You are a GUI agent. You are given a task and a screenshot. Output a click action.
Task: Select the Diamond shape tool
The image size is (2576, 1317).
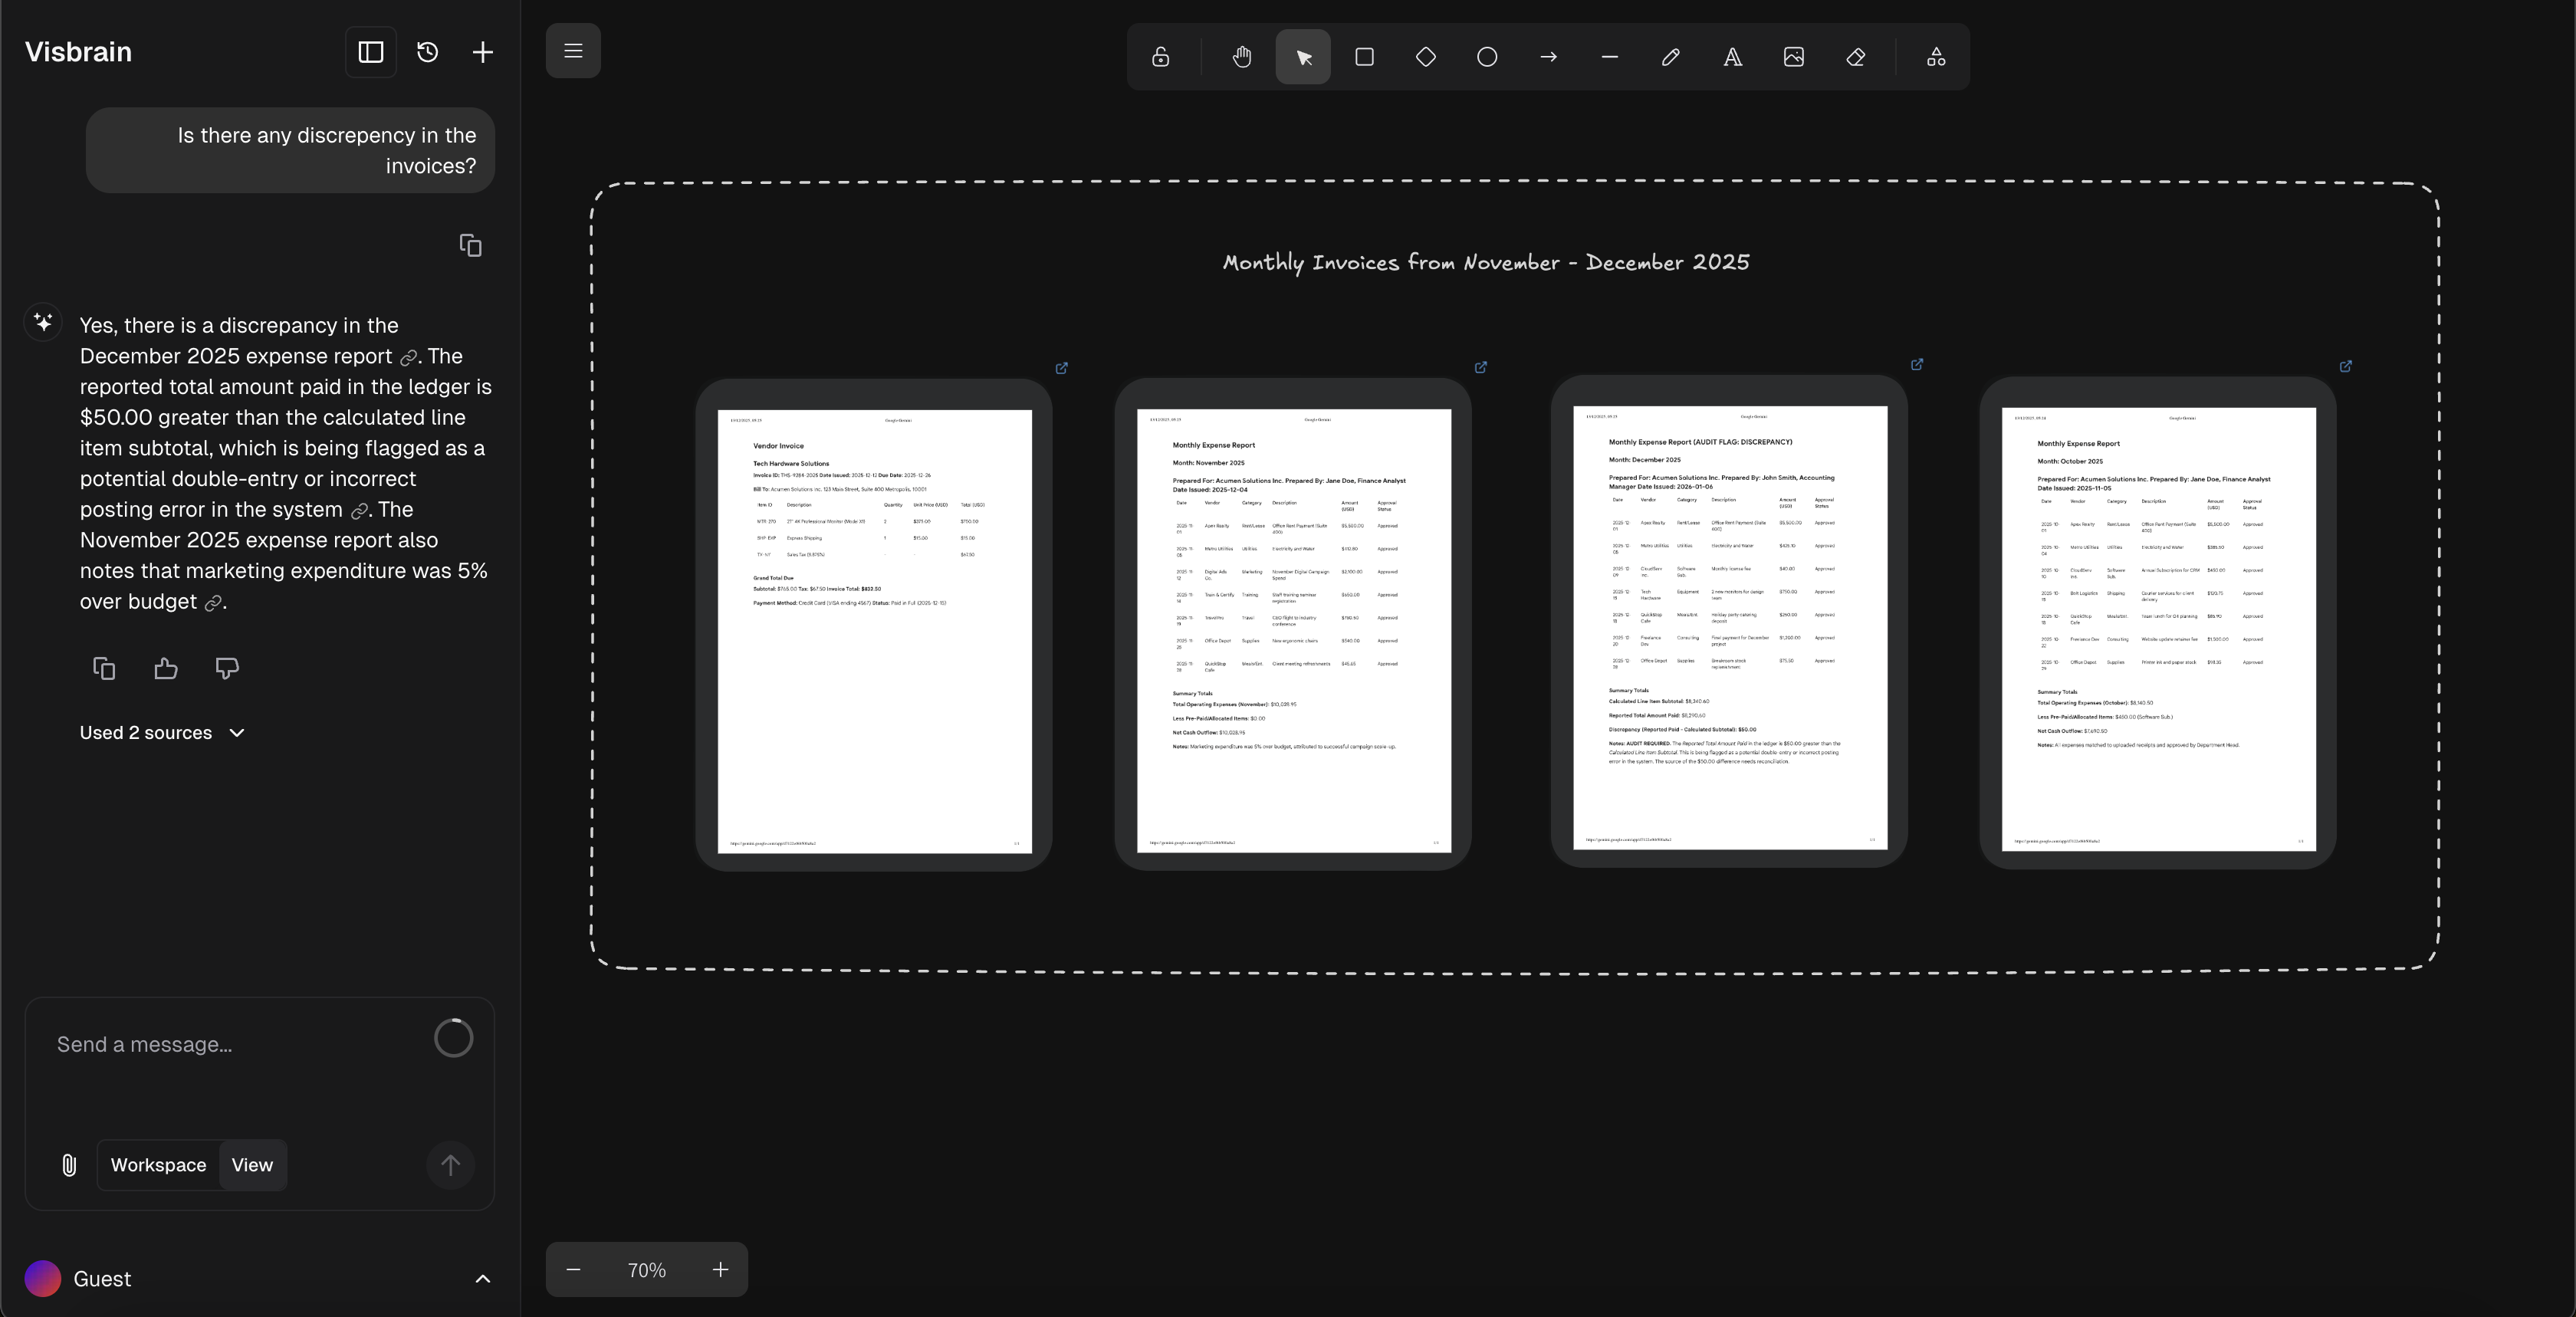pyautogui.click(x=1426, y=57)
